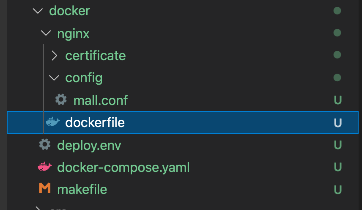Click the pink Docker whale icon
Screen dimensions: 362x210
click(45, 167)
